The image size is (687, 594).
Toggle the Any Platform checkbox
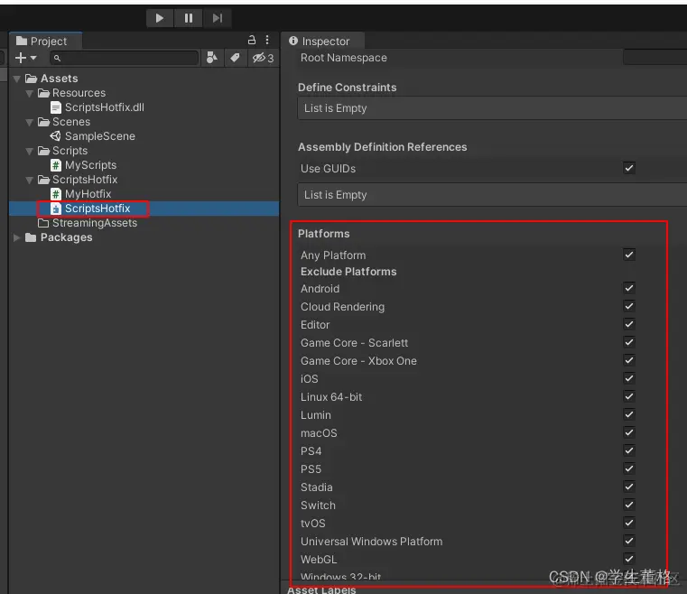[x=629, y=255]
